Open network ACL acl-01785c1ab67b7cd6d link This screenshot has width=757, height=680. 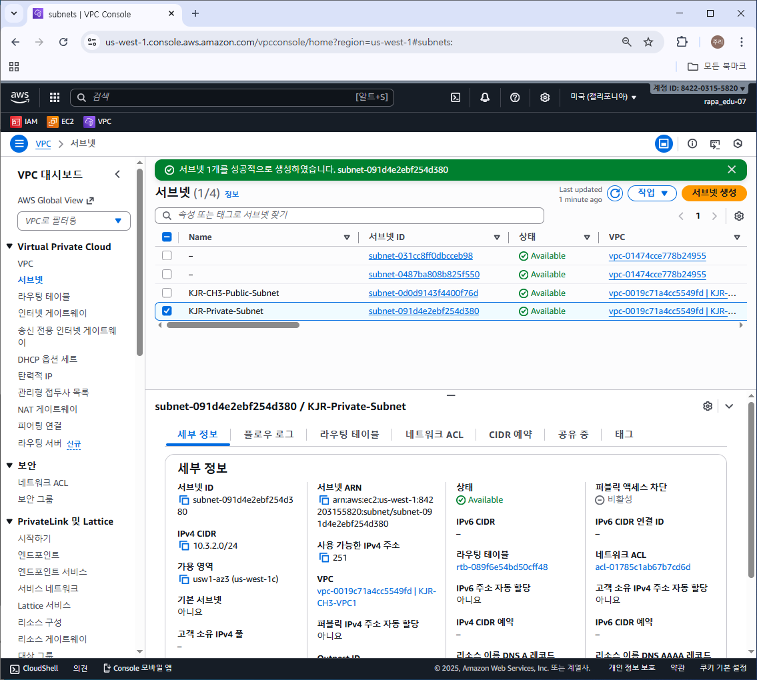coord(642,567)
